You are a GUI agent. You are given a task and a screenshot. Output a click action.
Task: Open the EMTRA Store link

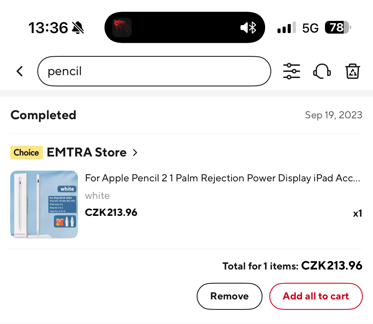point(86,153)
